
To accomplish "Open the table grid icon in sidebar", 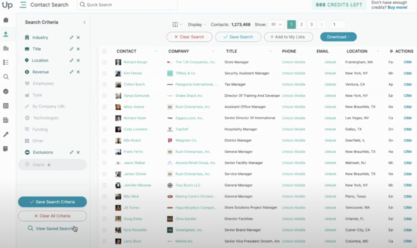I will tap(6, 106).
